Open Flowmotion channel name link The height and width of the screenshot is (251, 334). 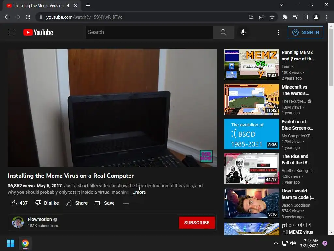(x=39, y=219)
